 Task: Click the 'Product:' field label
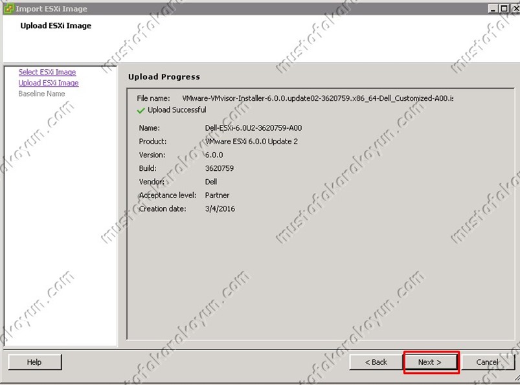tap(153, 142)
